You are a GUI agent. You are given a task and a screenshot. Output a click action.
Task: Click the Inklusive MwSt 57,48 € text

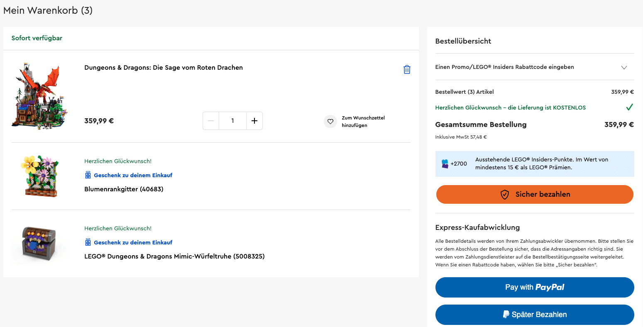[x=461, y=137]
